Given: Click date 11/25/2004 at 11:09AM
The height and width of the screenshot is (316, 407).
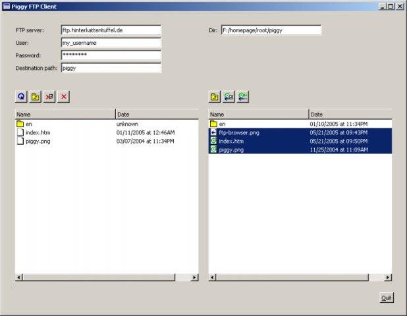Looking at the screenshot, I should (339, 149).
